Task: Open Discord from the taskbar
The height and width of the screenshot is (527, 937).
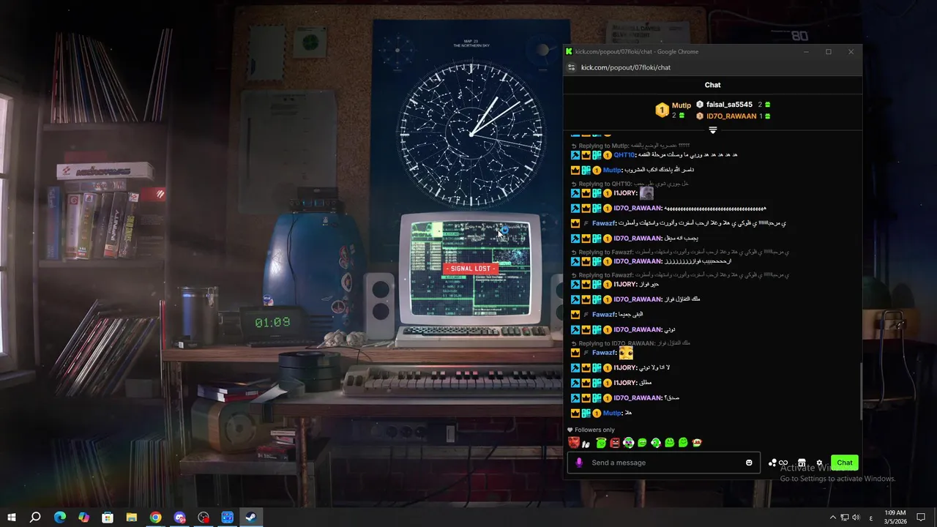Action: coord(179,517)
